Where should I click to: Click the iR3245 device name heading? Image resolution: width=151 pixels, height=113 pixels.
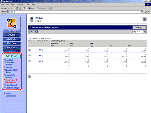coord(39,18)
